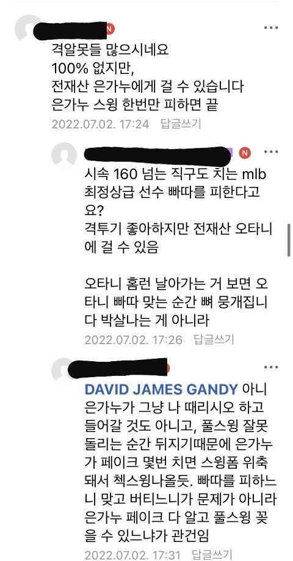Click 답글쓰기 under the 17:31 reply
The height and width of the screenshot is (561, 293).
point(212,554)
